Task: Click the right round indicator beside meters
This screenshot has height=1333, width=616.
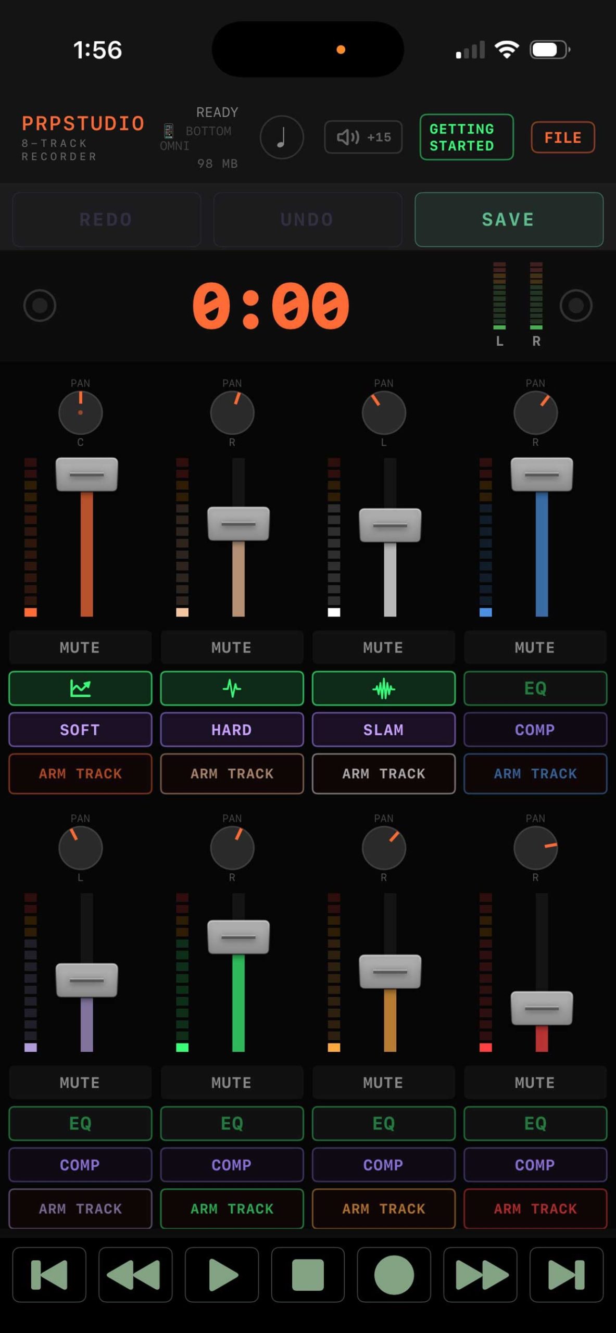Action: tap(575, 306)
